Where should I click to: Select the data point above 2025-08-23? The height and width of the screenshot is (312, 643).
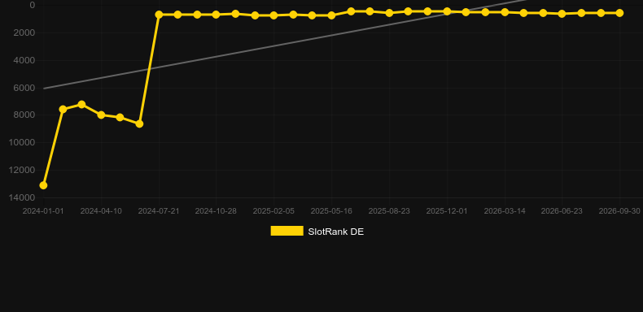click(x=390, y=13)
